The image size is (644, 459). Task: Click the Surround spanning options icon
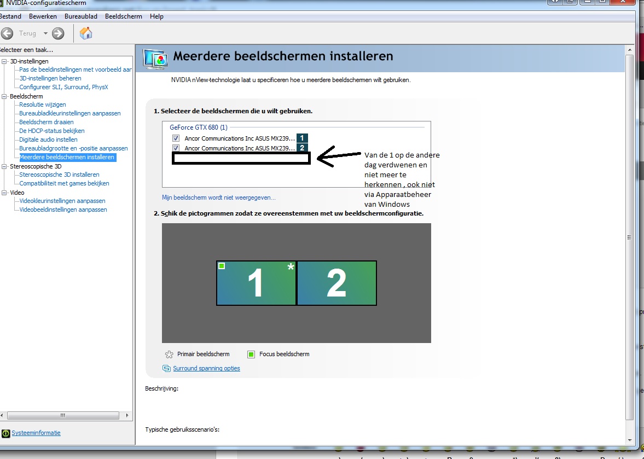[x=166, y=368]
